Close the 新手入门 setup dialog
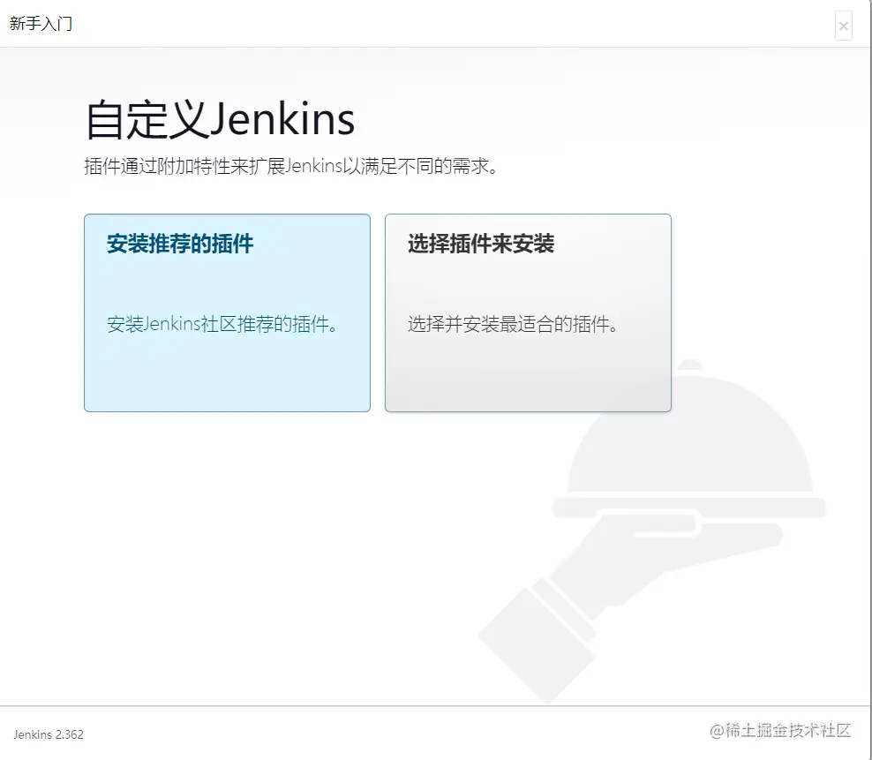Image resolution: width=872 pixels, height=760 pixels. (843, 26)
